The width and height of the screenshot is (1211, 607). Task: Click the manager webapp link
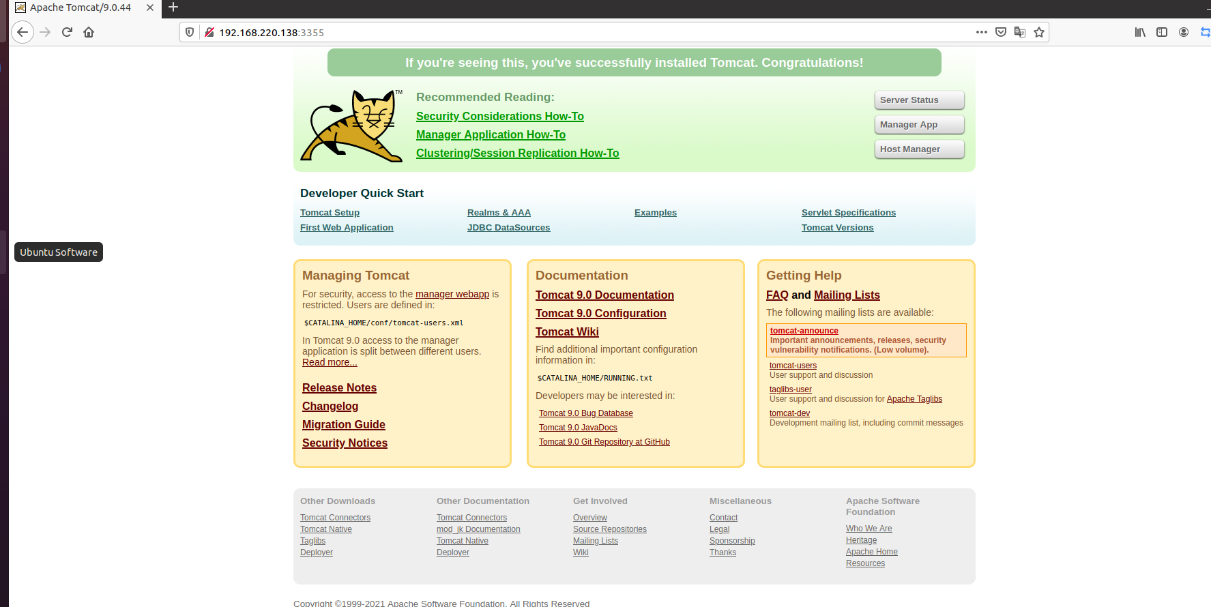[452, 294]
